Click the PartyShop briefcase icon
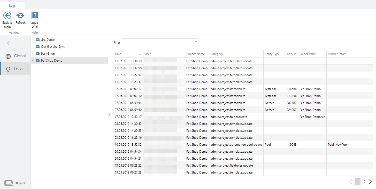Viewport: 376px width, 189px height. (x=38, y=54)
